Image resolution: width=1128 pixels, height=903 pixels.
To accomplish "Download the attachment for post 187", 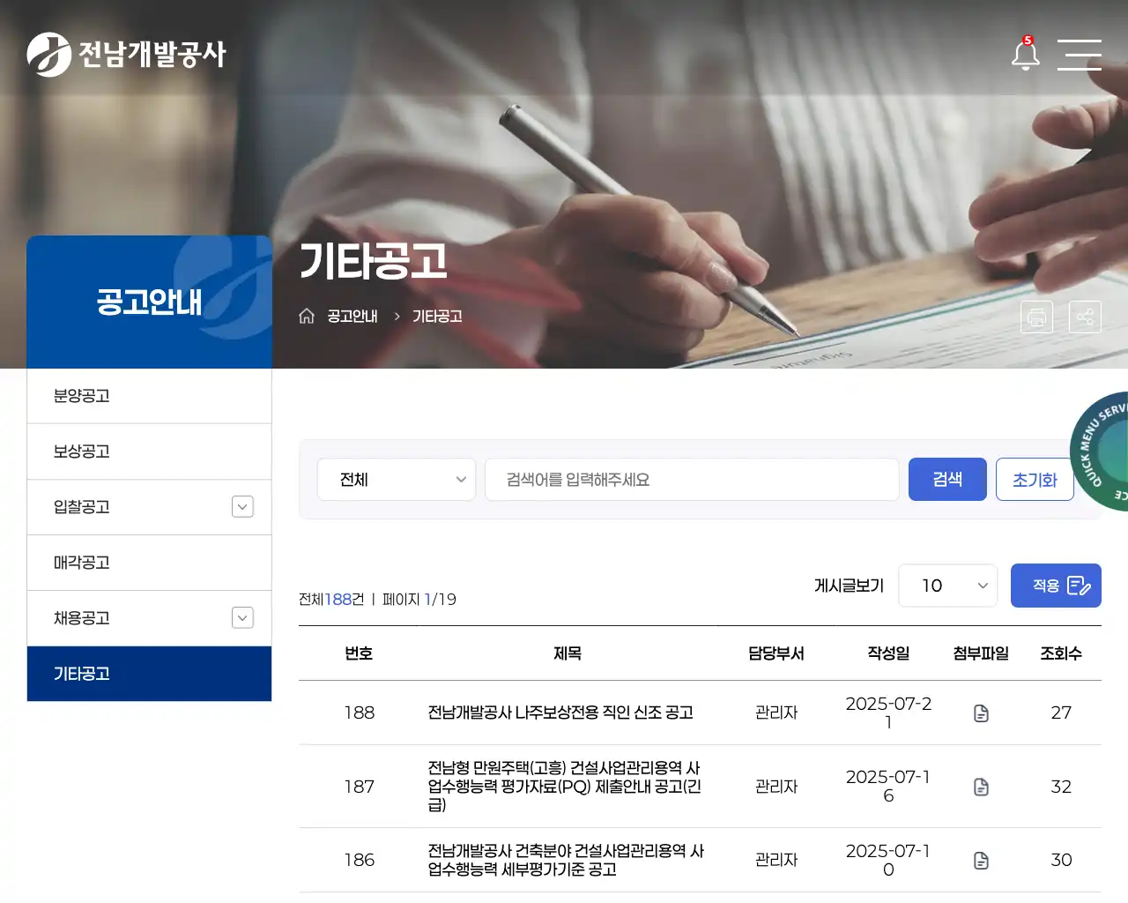I will point(981,787).
